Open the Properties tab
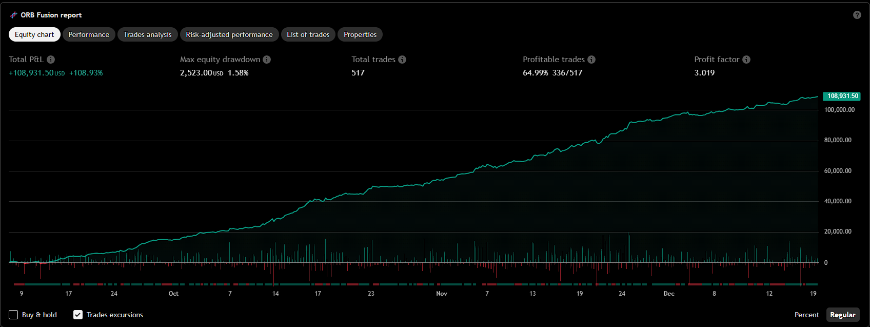The height and width of the screenshot is (327, 870). point(360,34)
